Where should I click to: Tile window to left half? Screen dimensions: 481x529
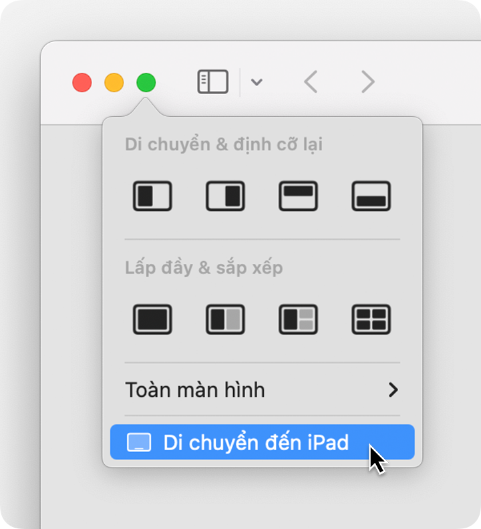pyautogui.click(x=152, y=196)
